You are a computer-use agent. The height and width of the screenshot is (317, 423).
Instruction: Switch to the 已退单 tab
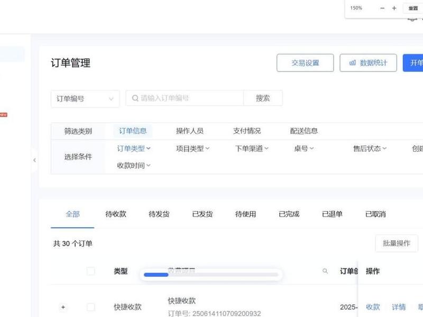point(332,215)
